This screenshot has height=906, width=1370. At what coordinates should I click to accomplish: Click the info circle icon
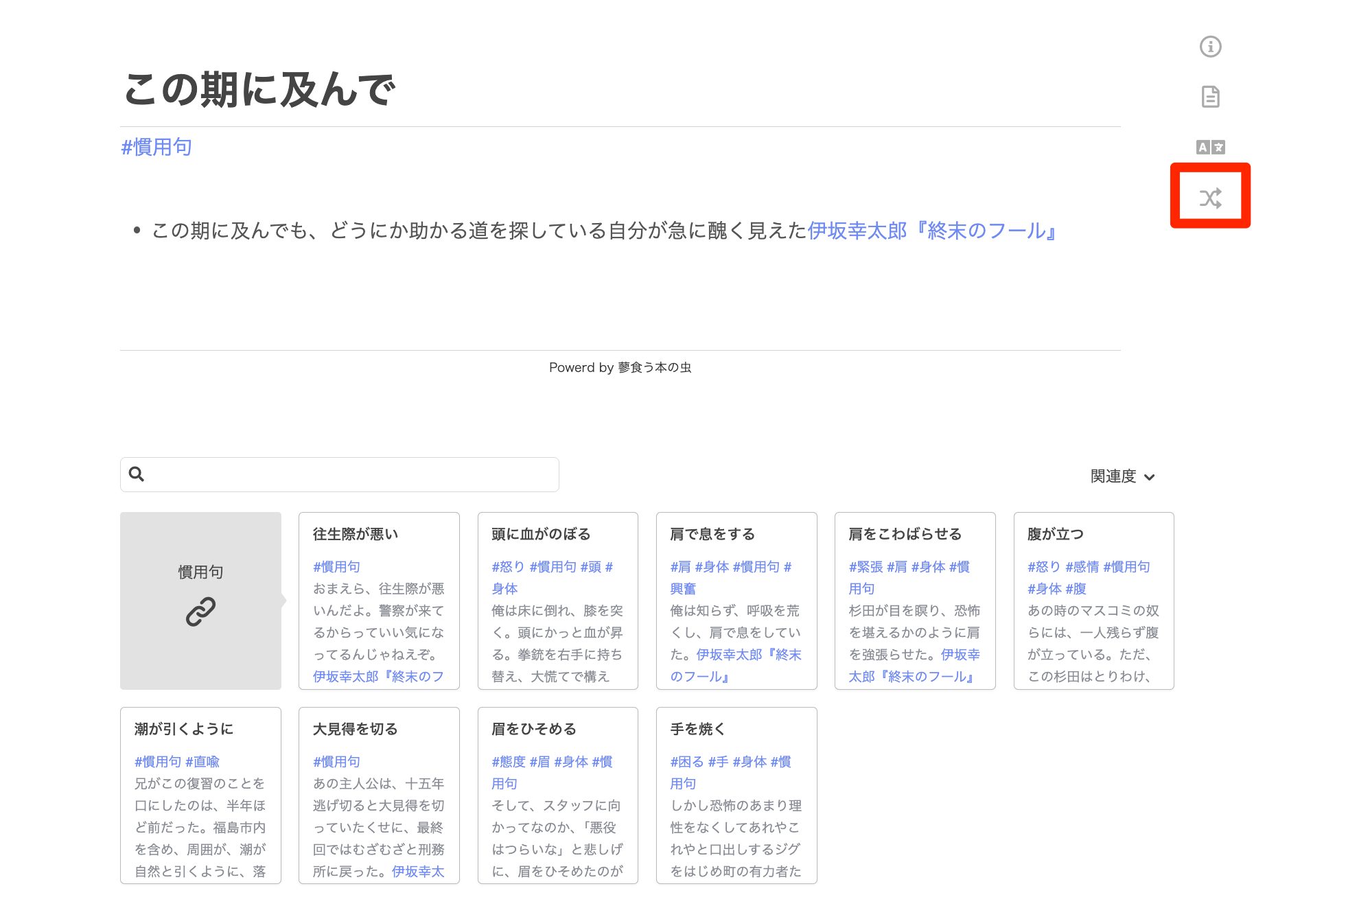[1210, 47]
